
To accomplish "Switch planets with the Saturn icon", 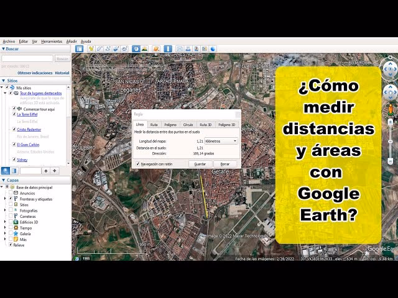I will 156,49.
